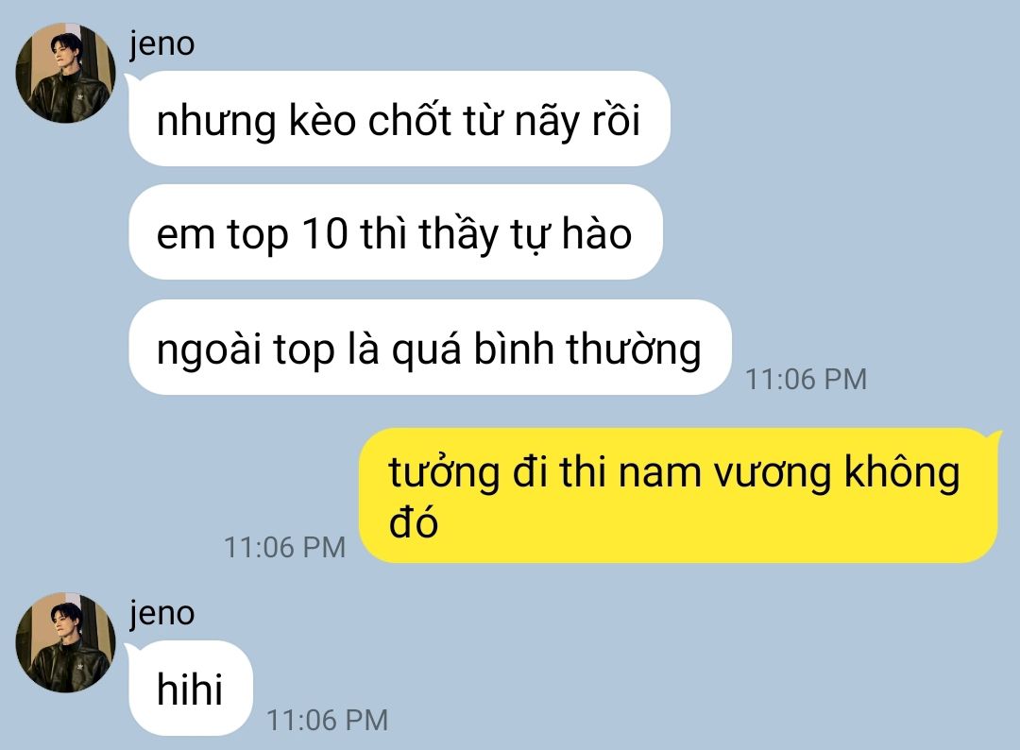Tap the word 'ngoài' starting the third message
The width and height of the screenshot is (1020, 750).
209,349
